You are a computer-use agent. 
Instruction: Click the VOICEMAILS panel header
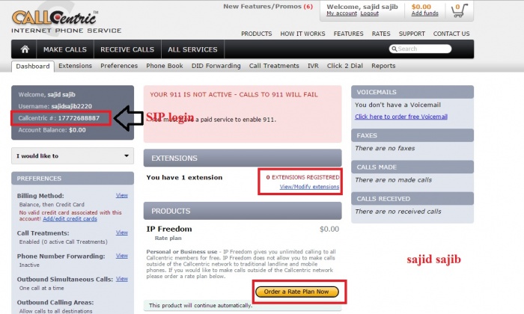(x=412, y=92)
